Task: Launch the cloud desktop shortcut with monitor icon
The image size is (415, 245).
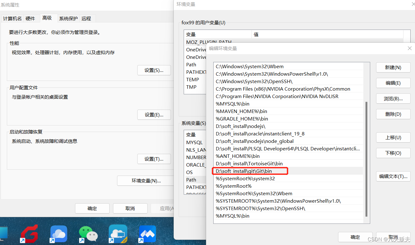Action: 118,234
